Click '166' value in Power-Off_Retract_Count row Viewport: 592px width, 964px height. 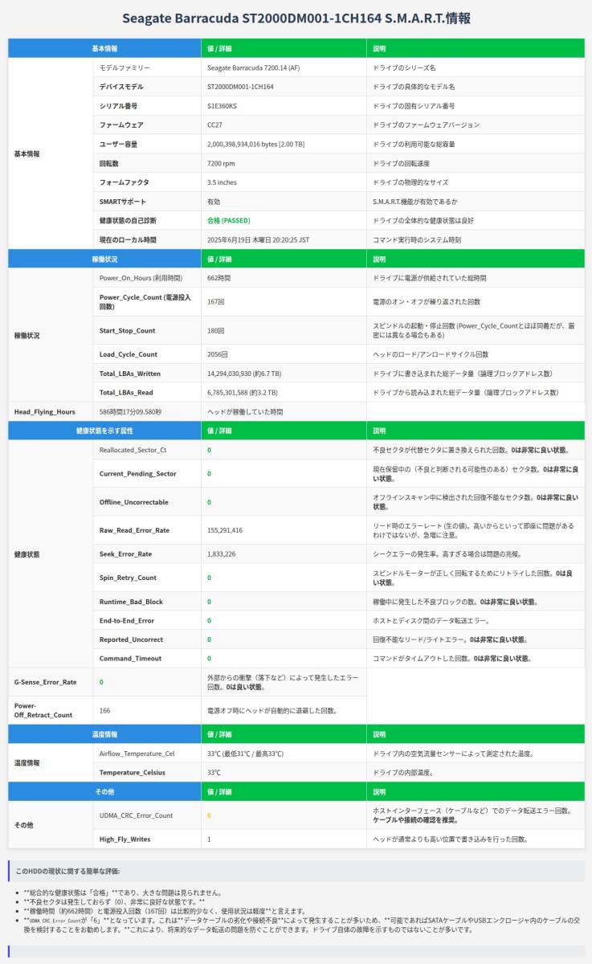[105, 711]
